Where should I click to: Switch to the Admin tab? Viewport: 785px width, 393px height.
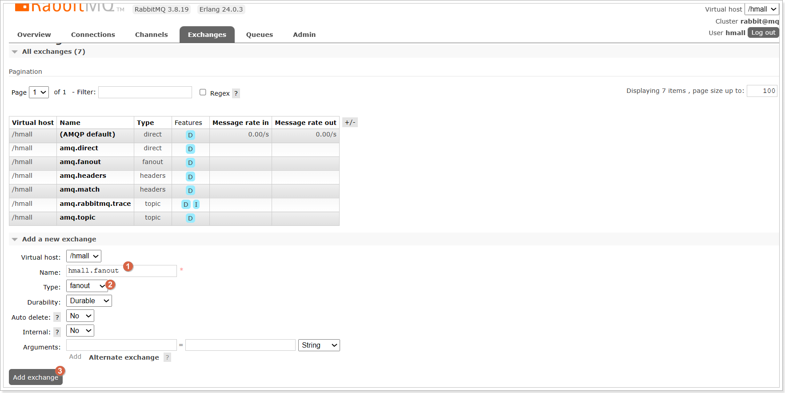304,35
